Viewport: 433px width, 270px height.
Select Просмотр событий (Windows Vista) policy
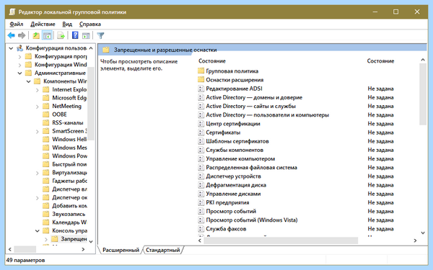[252, 220]
